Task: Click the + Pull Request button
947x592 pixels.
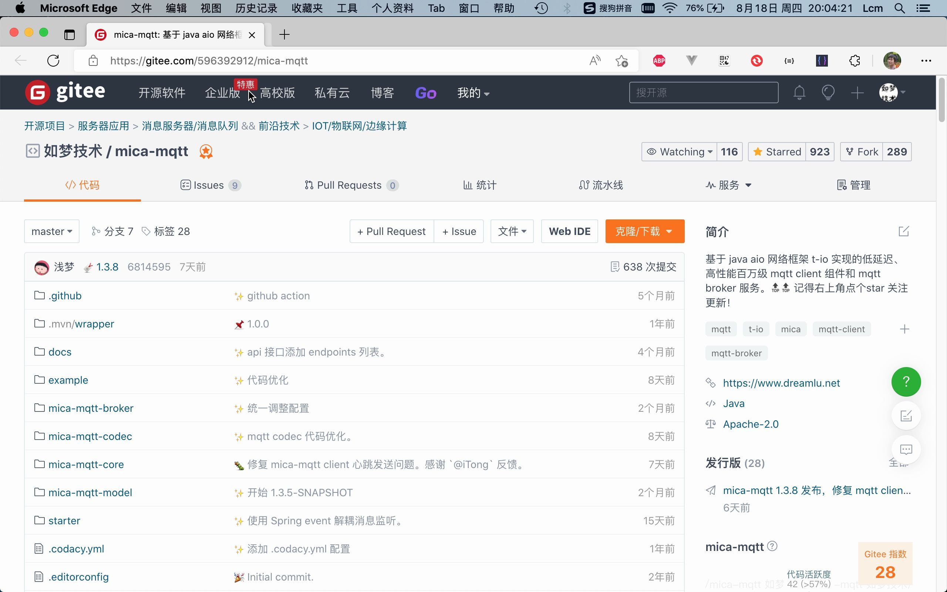Action: tap(392, 231)
